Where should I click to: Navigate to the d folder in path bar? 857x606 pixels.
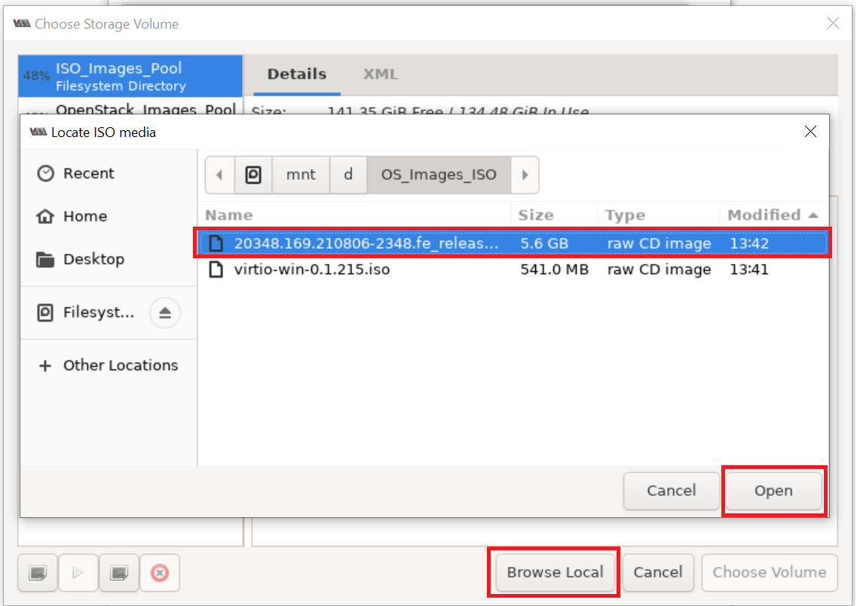point(348,175)
